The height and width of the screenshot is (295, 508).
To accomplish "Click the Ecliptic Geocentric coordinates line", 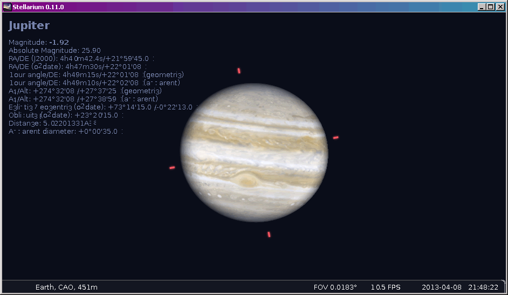I will tap(103, 107).
